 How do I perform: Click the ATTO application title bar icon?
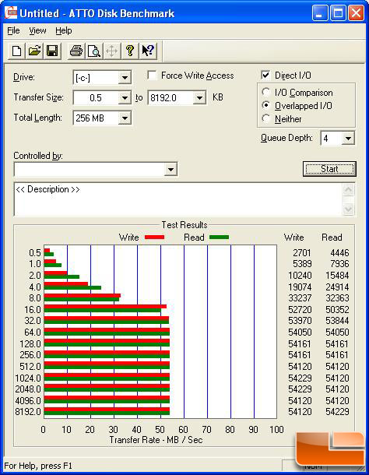point(11,13)
